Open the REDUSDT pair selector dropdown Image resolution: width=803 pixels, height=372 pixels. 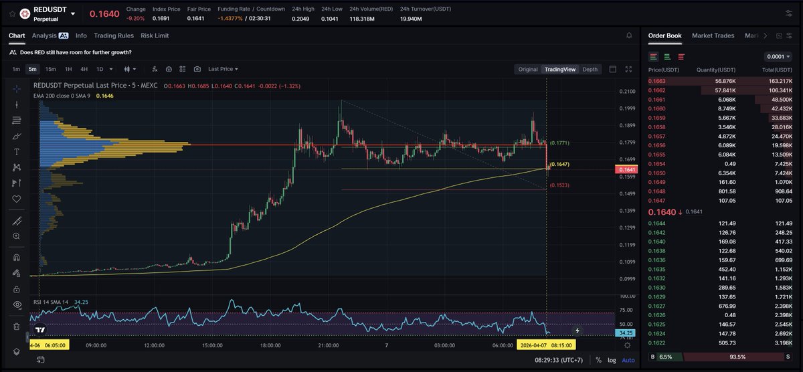(x=72, y=13)
